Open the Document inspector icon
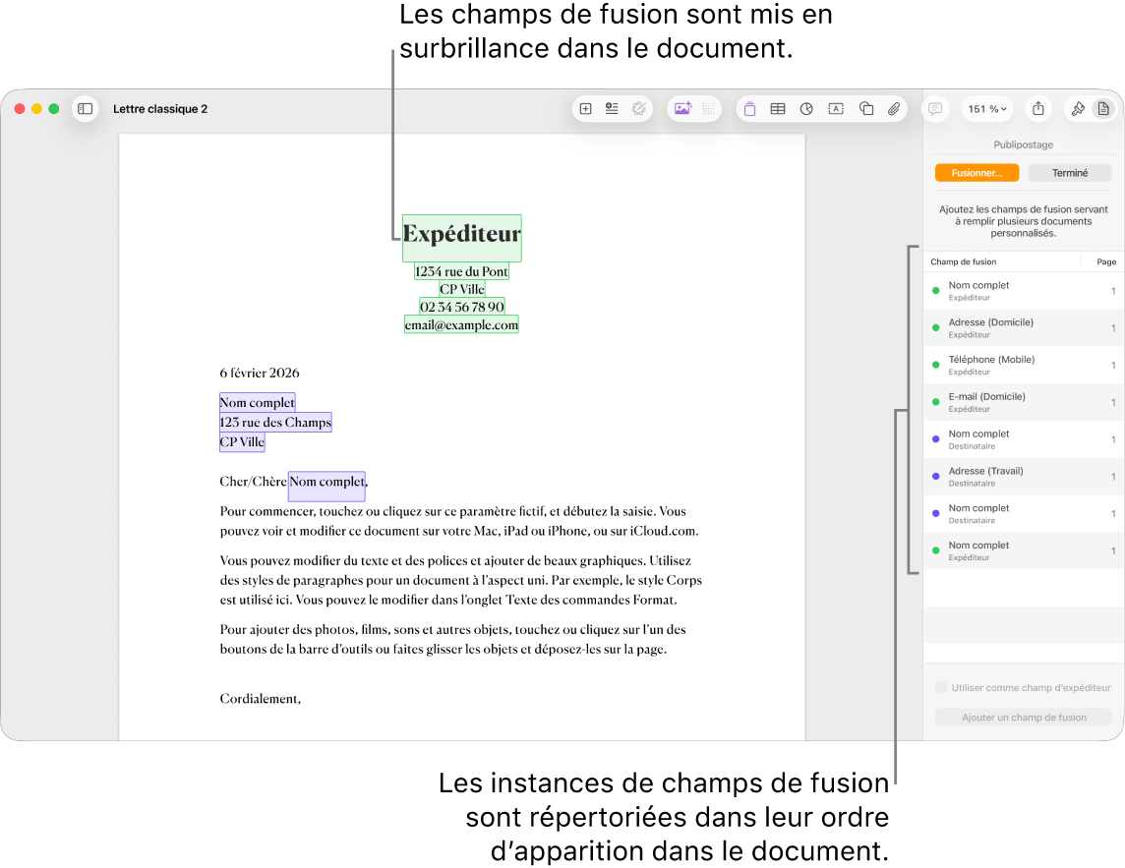1125x868 pixels. 1103,109
